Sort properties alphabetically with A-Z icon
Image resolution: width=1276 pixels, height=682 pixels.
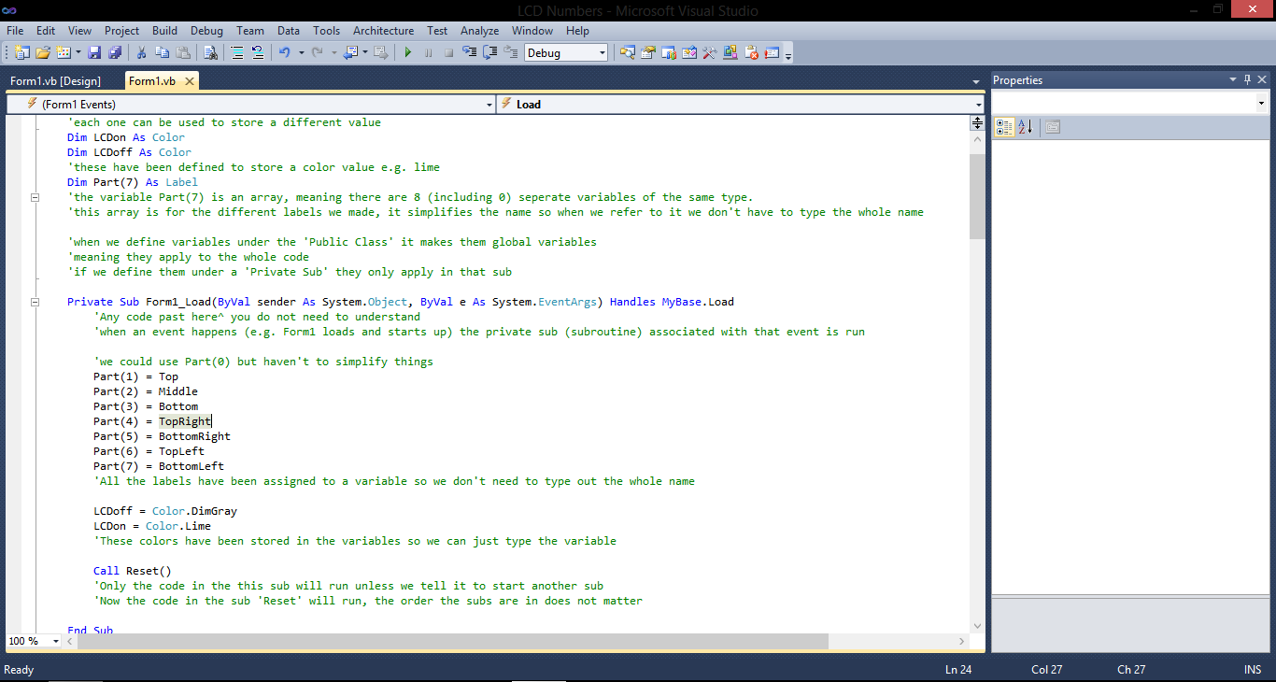pyautogui.click(x=1025, y=127)
